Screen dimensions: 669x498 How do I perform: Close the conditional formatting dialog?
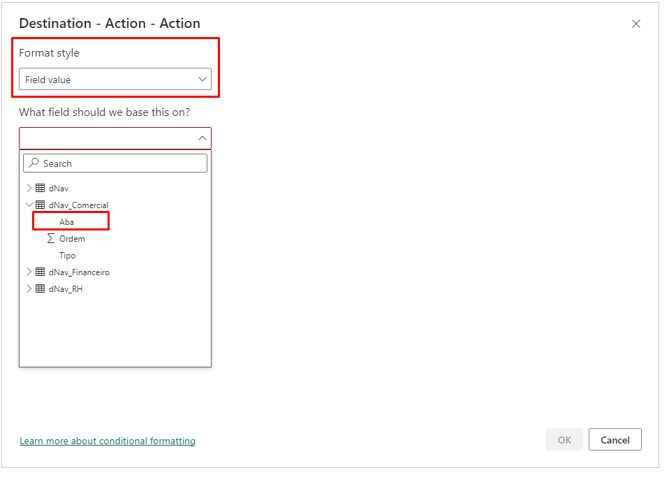tap(635, 24)
